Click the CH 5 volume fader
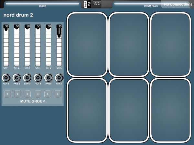Viewport: 194px width, 145px height. (48, 47)
